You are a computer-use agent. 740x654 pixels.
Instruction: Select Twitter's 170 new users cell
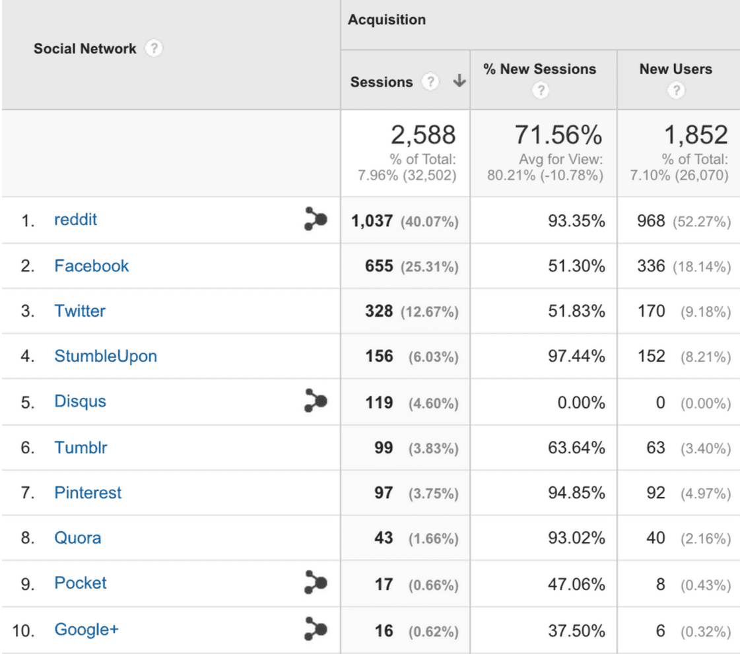(x=679, y=311)
